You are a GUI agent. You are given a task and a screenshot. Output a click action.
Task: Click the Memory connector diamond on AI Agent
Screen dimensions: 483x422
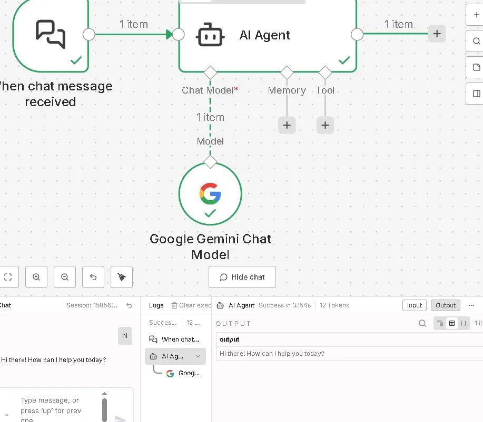point(287,73)
